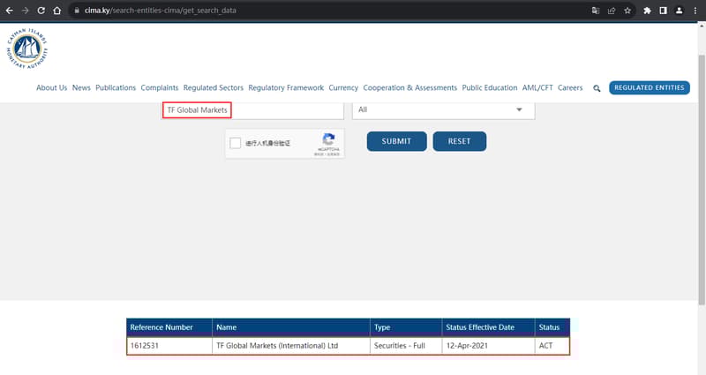Open the Regulatory Framework menu
706x375 pixels.
click(x=286, y=88)
